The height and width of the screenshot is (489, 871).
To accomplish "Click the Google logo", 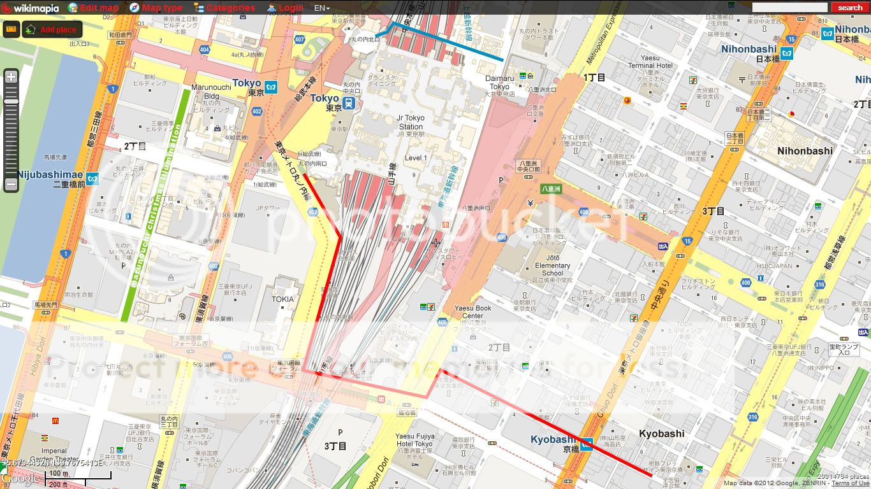I will tap(20, 479).
